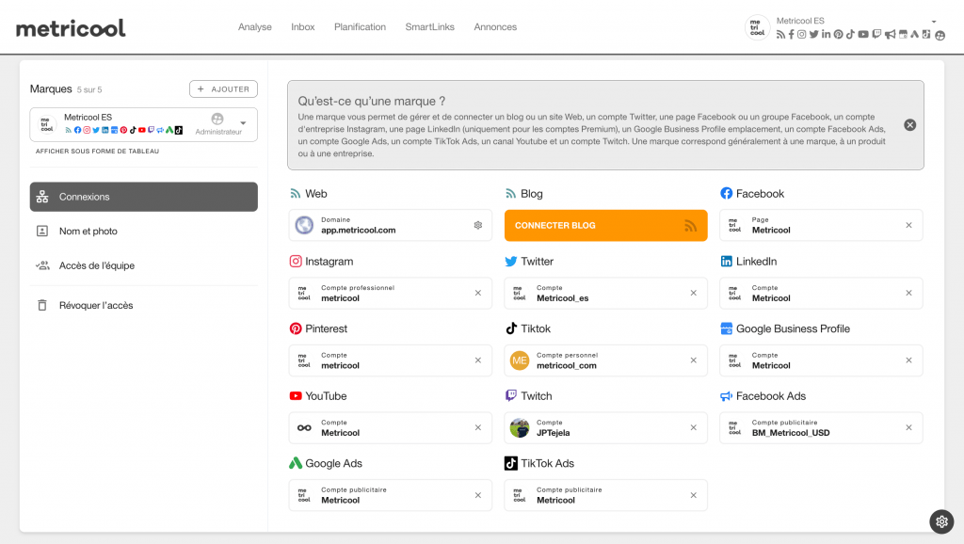Click the Pinterest icon in header account bar
This screenshot has height=544, width=964.
pyautogui.click(x=838, y=35)
